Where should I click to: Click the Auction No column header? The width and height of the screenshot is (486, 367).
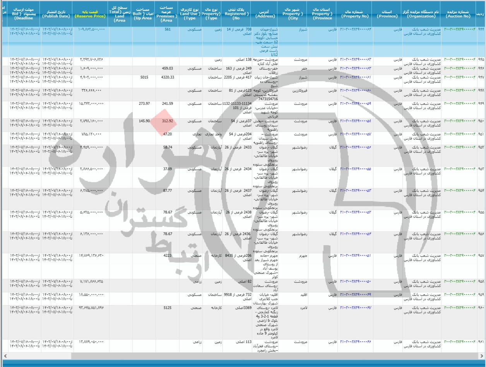tap(458, 14)
